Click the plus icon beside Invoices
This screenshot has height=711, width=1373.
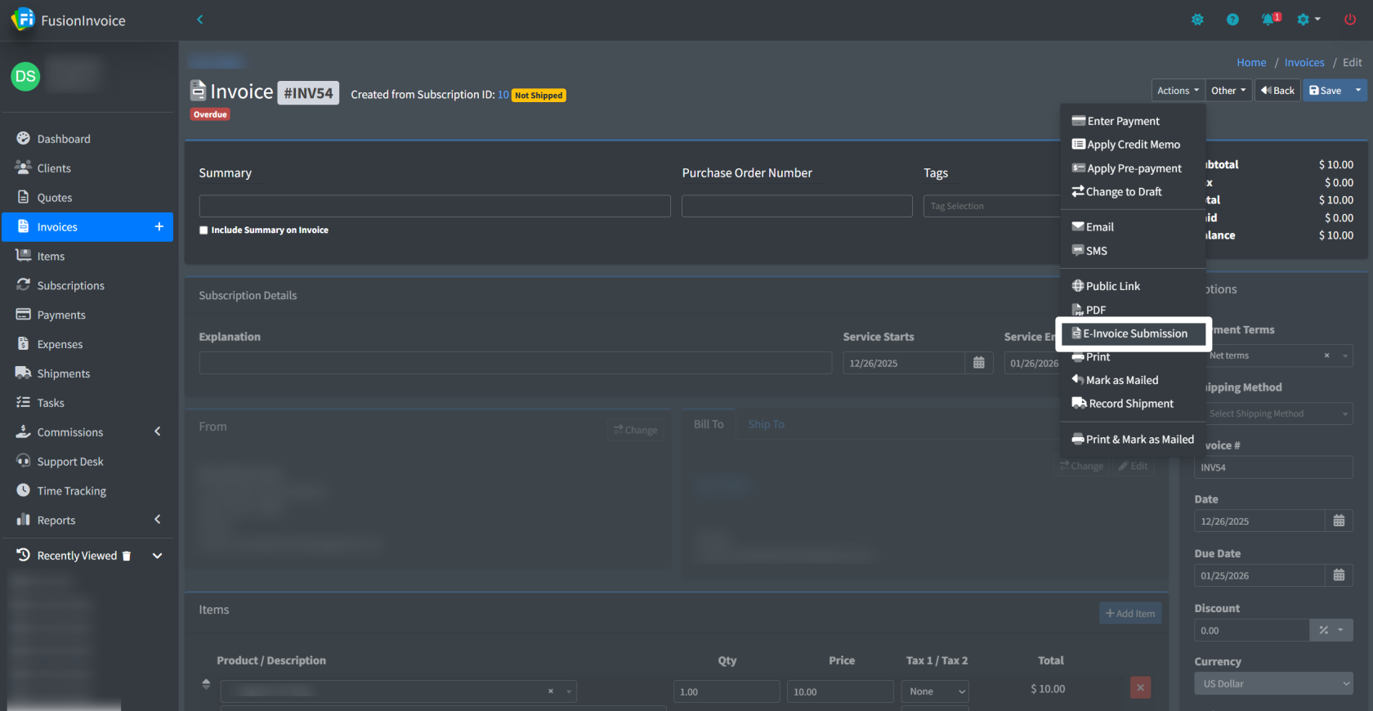(x=159, y=227)
